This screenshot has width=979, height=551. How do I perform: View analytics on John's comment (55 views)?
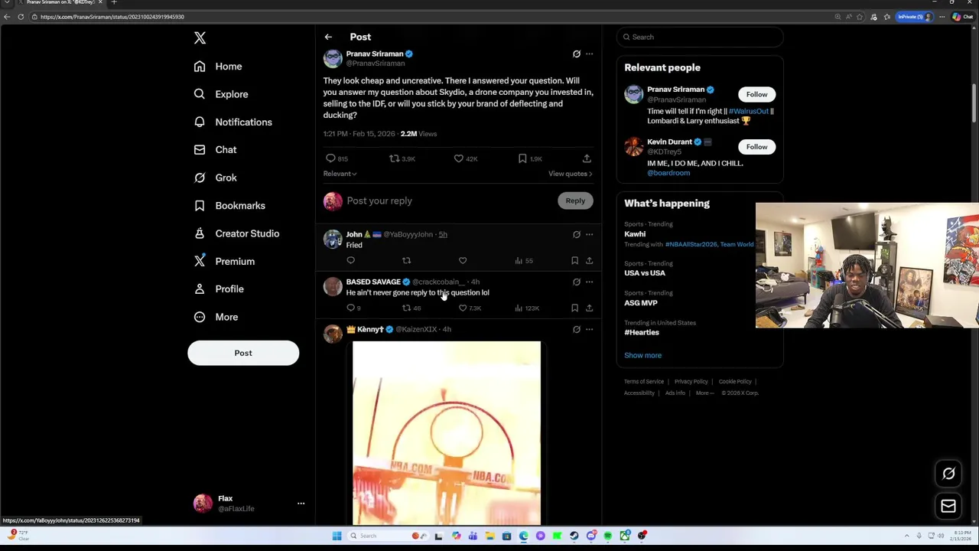tap(524, 261)
